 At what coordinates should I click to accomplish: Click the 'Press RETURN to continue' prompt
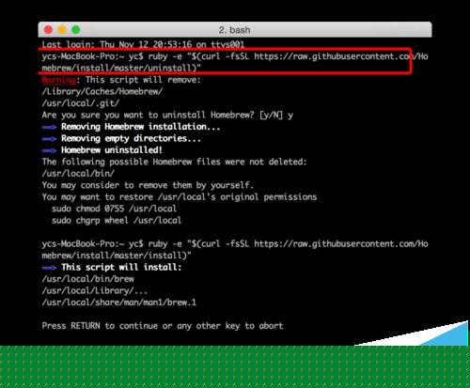click(x=163, y=326)
